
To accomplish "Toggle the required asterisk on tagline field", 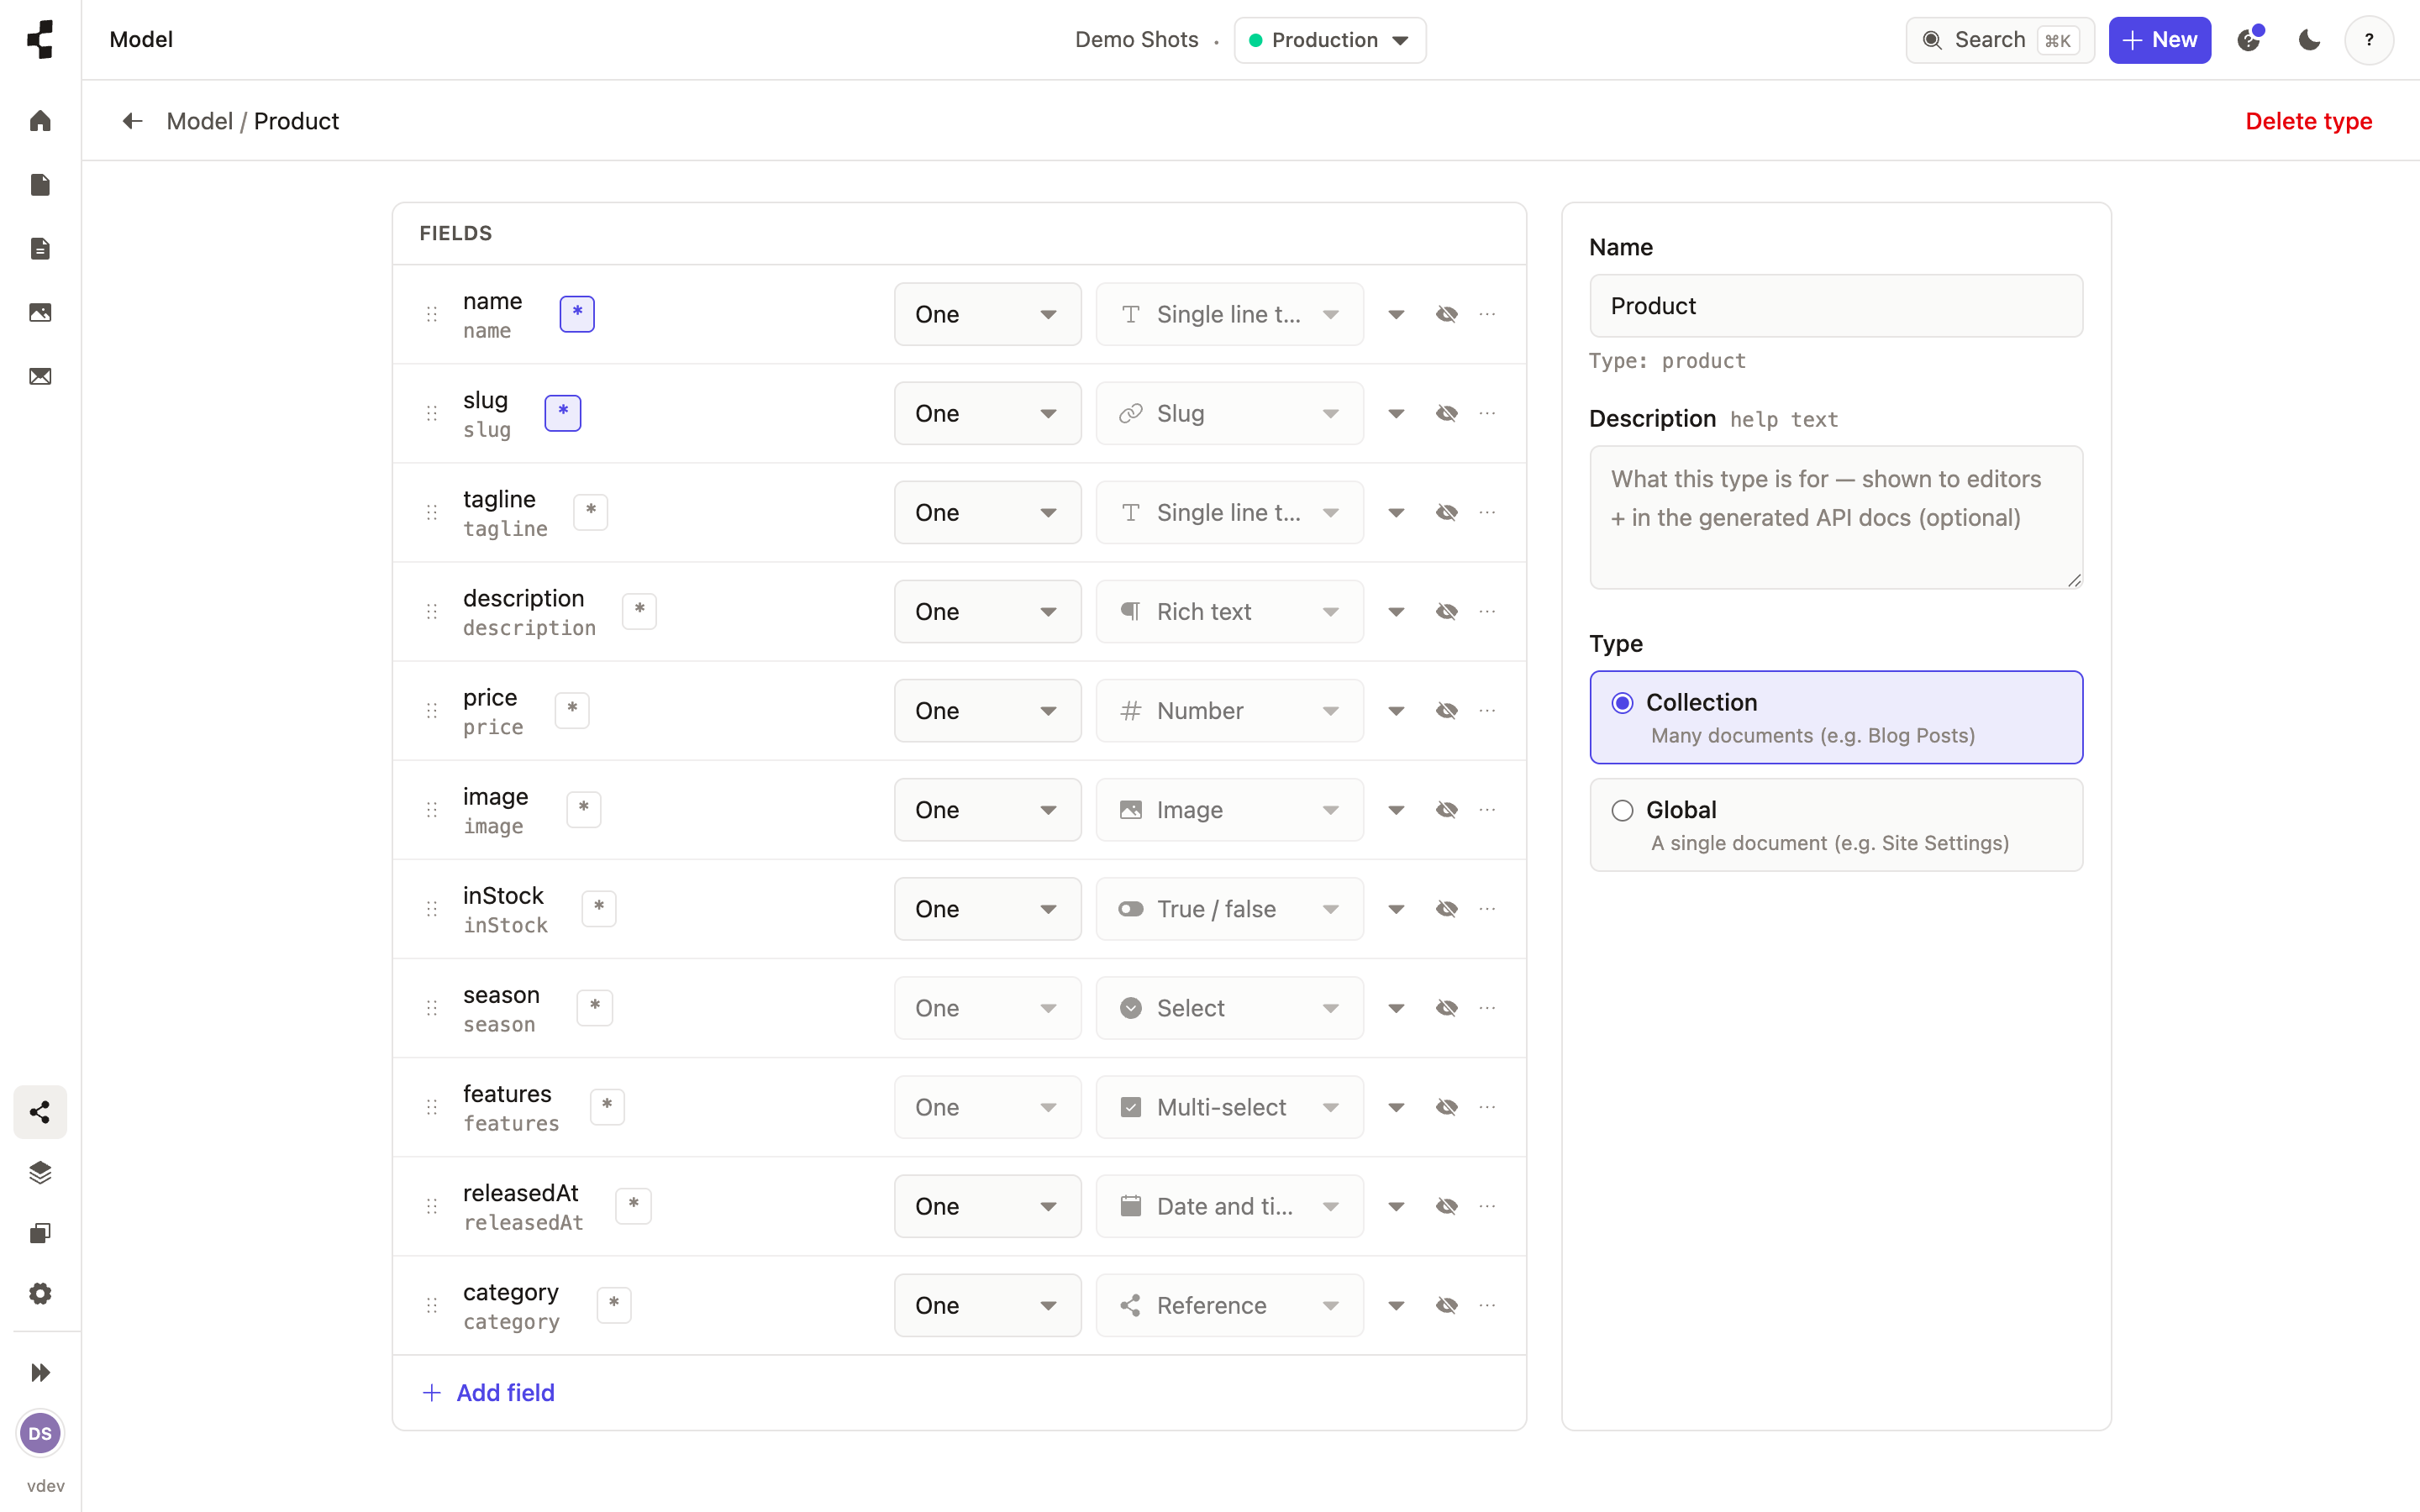I will pos(591,512).
